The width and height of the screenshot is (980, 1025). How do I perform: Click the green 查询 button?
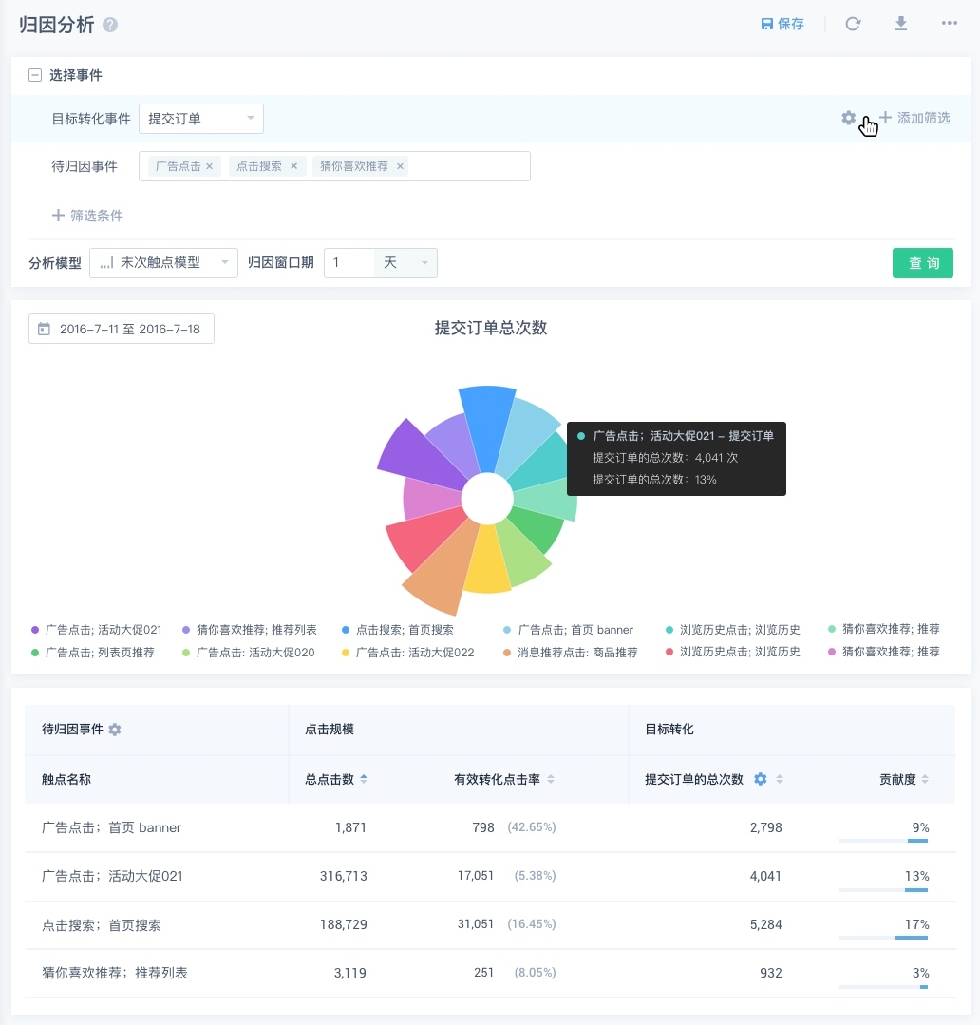(922, 263)
